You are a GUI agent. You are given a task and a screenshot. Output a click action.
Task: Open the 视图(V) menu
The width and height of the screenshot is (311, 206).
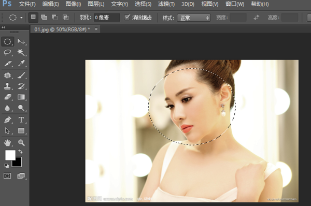point(209,4)
